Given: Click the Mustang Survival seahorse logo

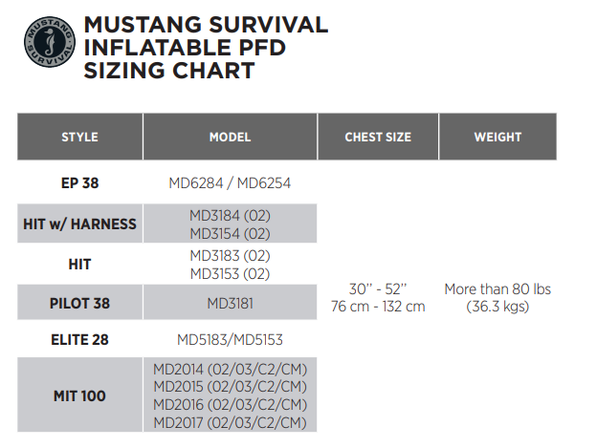Looking at the screenshot, I should [50, 42].
